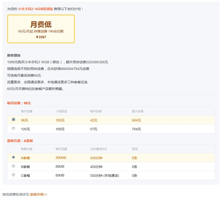This screenshot has height=201, width=222.
Task: Click the 每月话费：96元 section title
Action: pos(19,103)
